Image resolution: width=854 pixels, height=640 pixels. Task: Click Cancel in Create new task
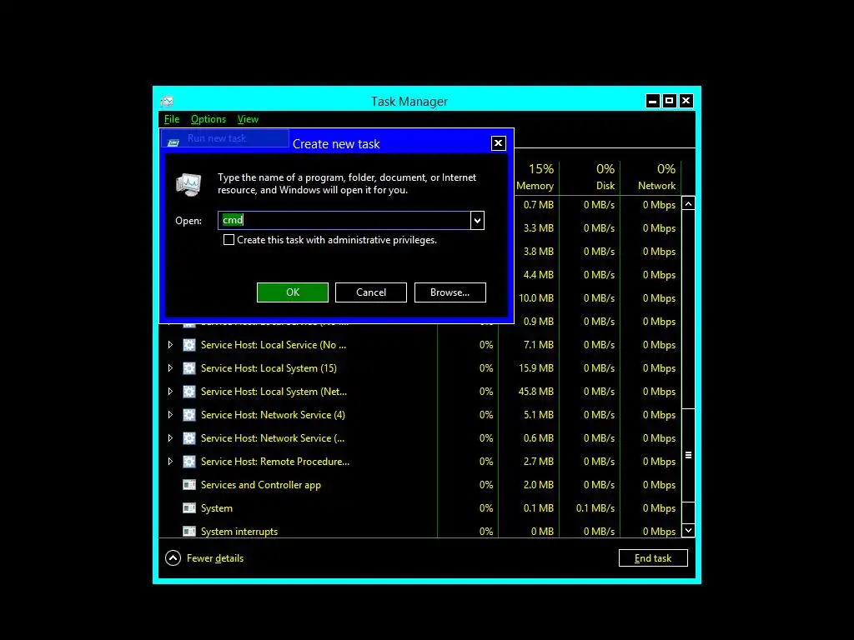point(371,292)
